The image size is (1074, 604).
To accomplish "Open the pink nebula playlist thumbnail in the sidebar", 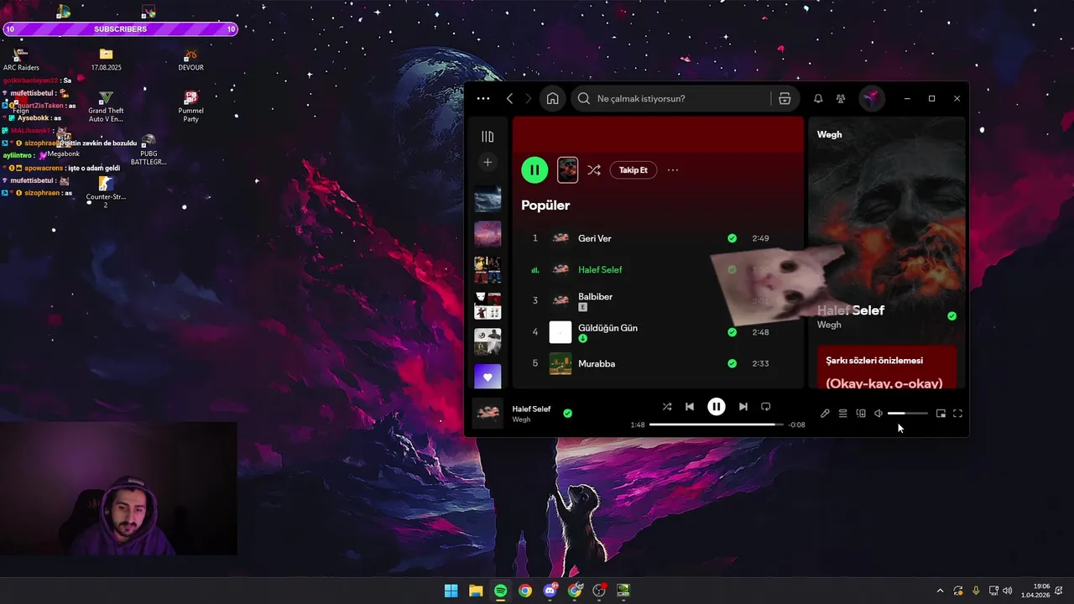I will [x=487, y=233].
